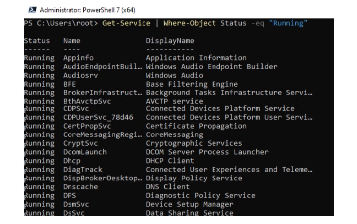This screenshot has height=224, width=357.
Task: Click DCOM Server Process Launcher text
Action: pos(207,152)
